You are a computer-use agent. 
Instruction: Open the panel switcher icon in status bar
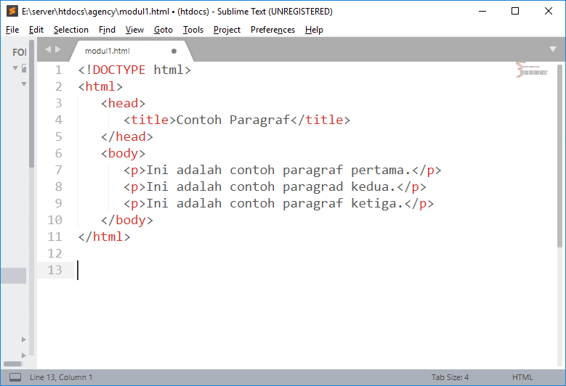(15, 377)
